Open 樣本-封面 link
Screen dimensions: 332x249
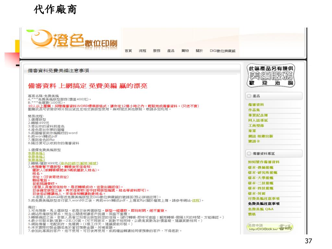pyautogui.click(x=257, y=194)
